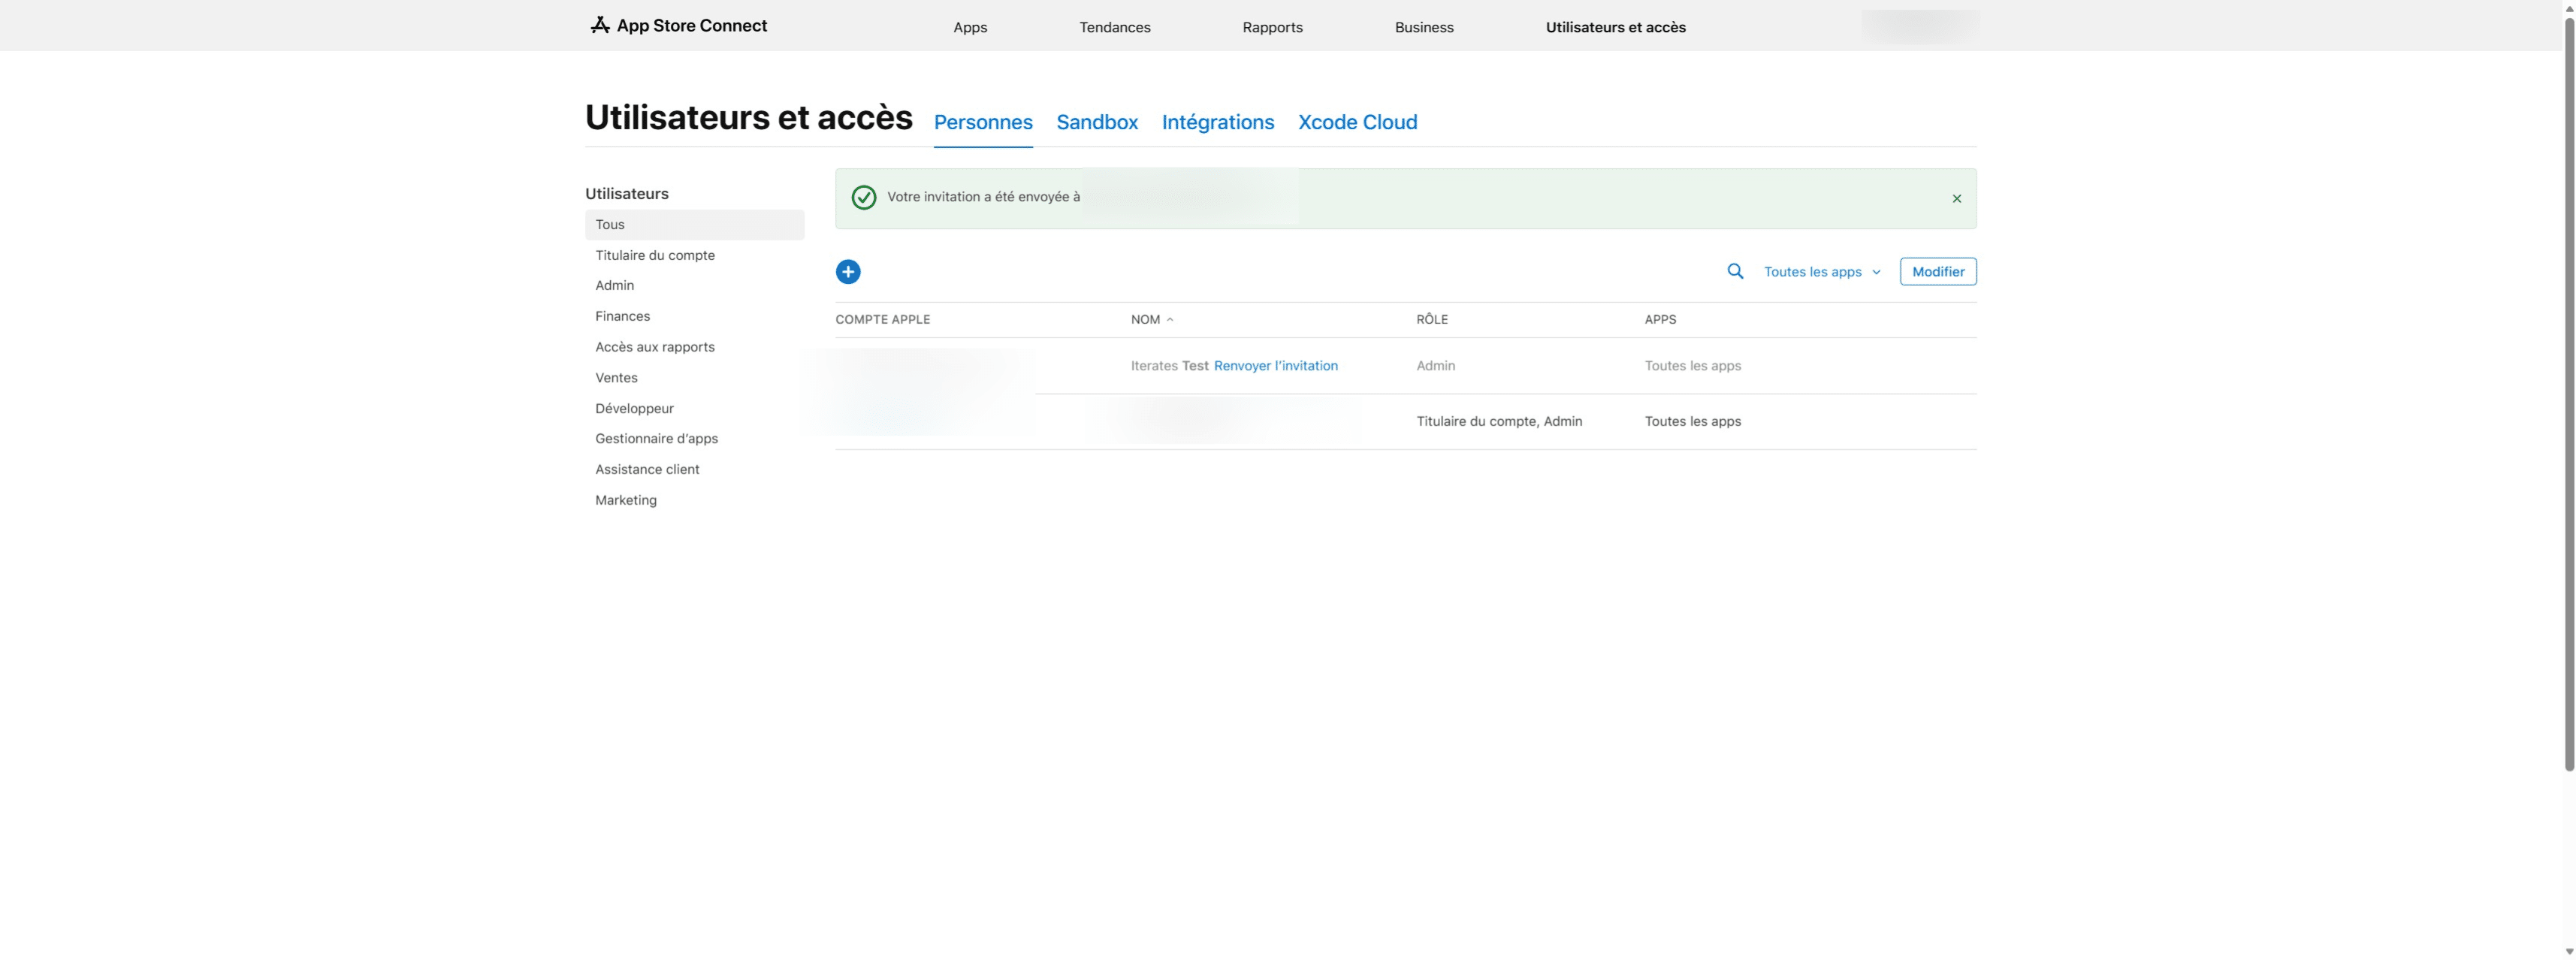Screen dimensions: 2576x960
Task: Open Utilisateurs et accès in top navigation
Action: click(x=1615, y=27)
